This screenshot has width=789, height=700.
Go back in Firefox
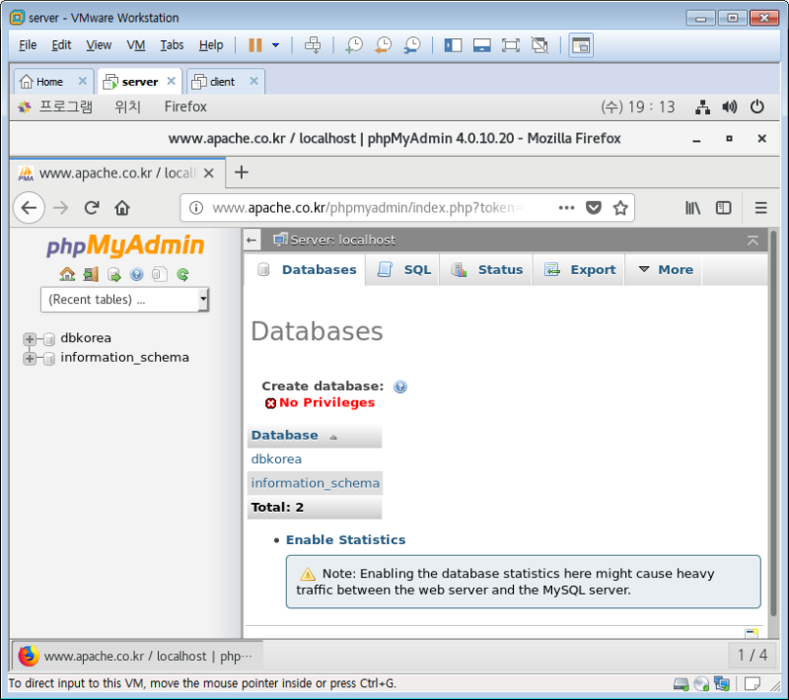[29, 208]
